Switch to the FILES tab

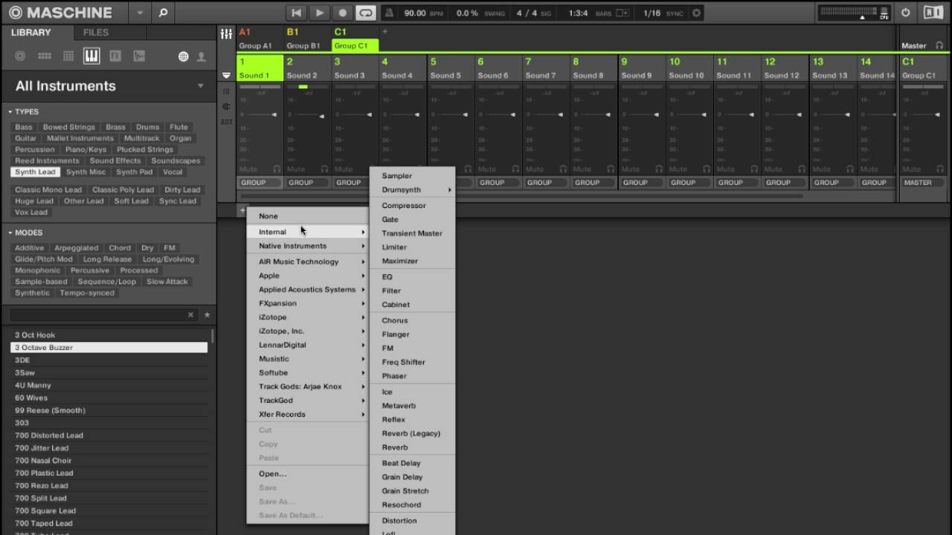pos(96,33)
